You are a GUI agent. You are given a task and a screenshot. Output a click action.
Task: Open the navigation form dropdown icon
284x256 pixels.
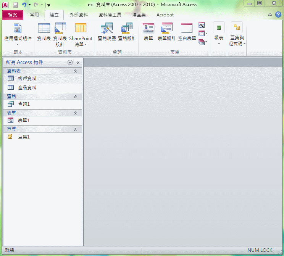tap(203, 34)
